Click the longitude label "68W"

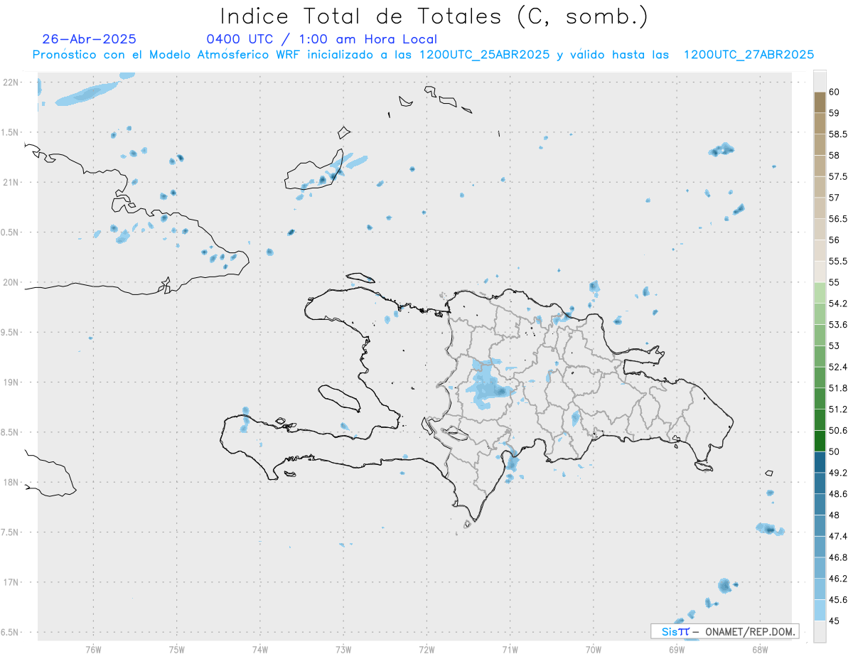pyautogui.click(x=760, y=649)
